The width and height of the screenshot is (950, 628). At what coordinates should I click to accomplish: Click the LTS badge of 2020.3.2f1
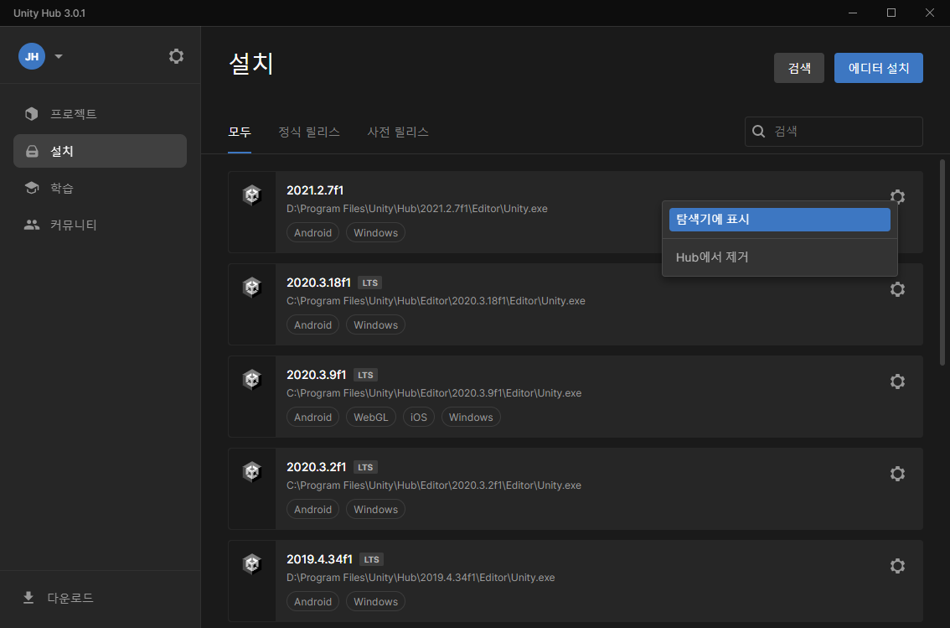365,467
